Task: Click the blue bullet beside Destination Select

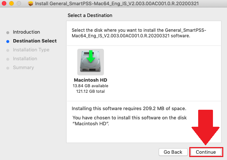Action: click(8, 41)
